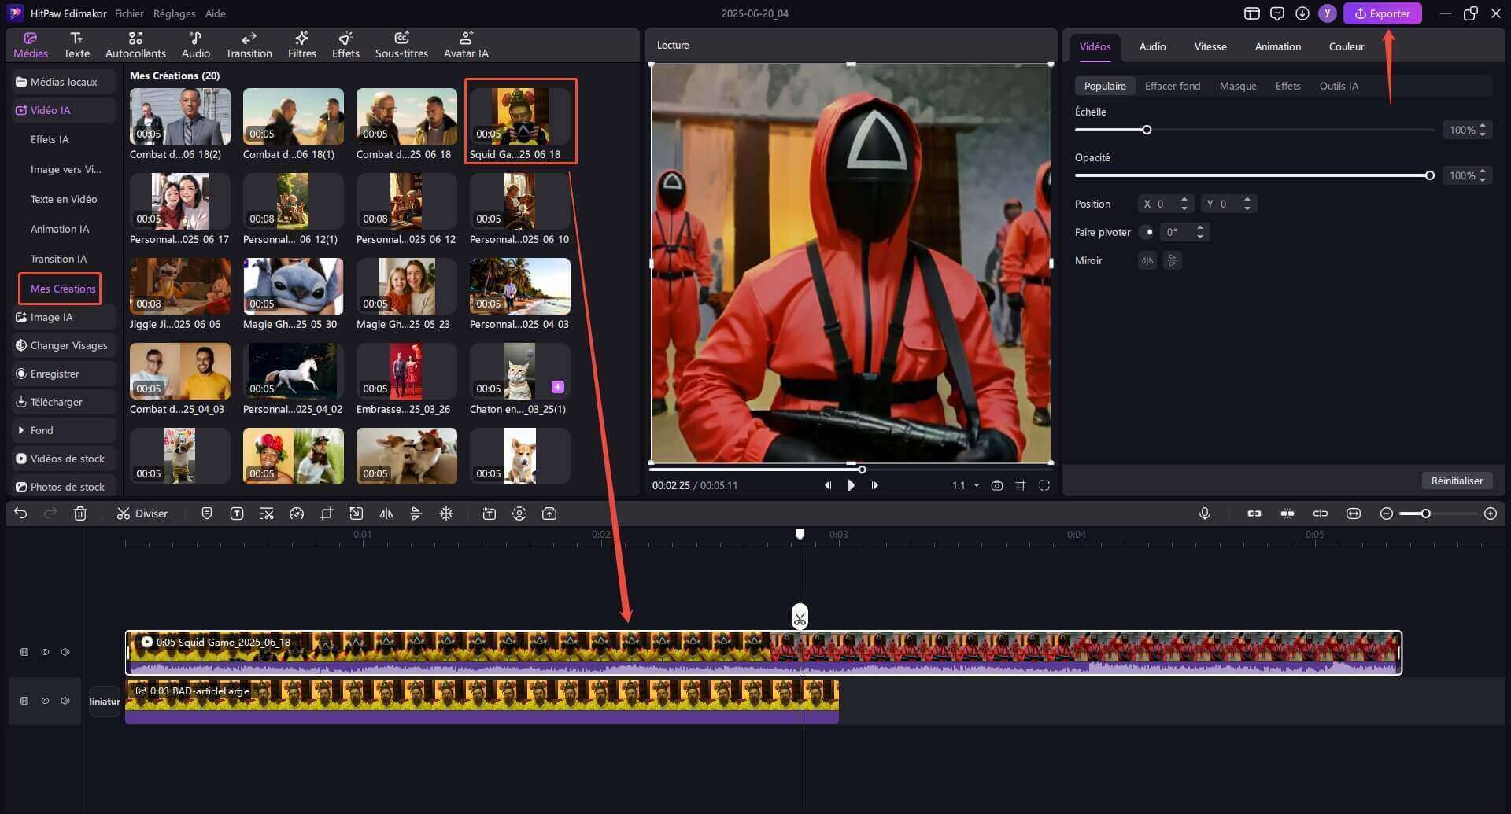
Task: Open the preview aspect ratio 1:1 dropdown
Action: pyautogui.click(x=966, y=485)
